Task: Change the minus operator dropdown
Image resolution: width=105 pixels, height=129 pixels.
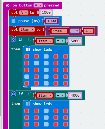Action: click(x=75, y=31)
